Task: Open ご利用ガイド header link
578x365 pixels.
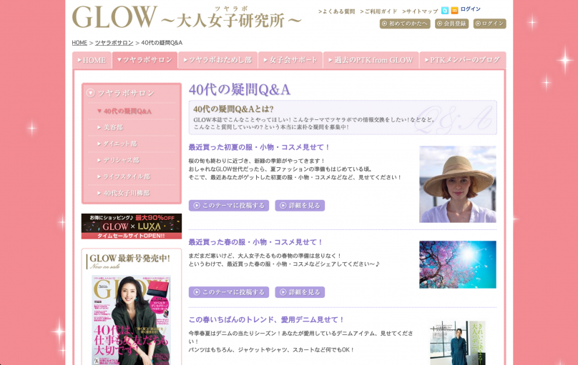Action: [378, 11]
